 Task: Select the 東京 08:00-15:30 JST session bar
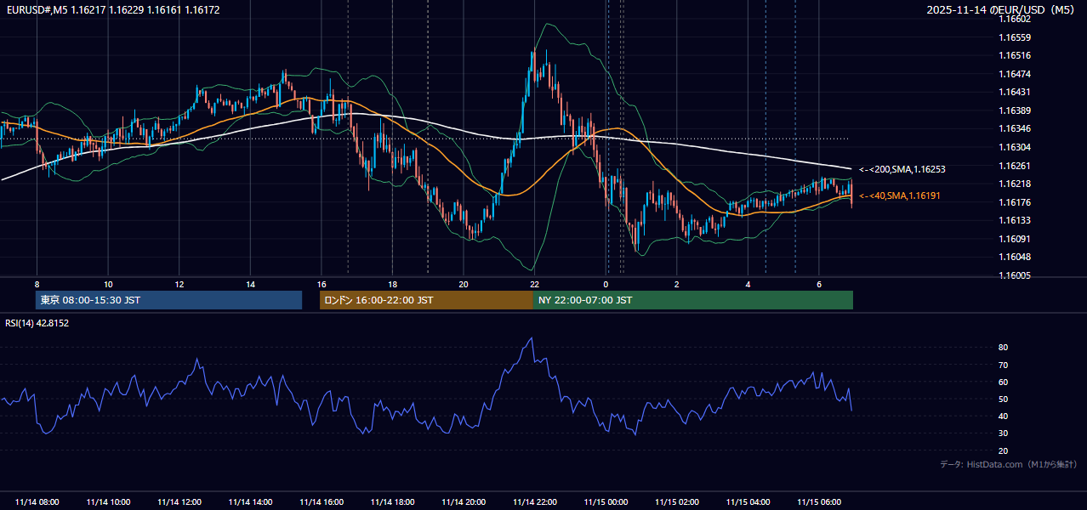coord(168,300)
